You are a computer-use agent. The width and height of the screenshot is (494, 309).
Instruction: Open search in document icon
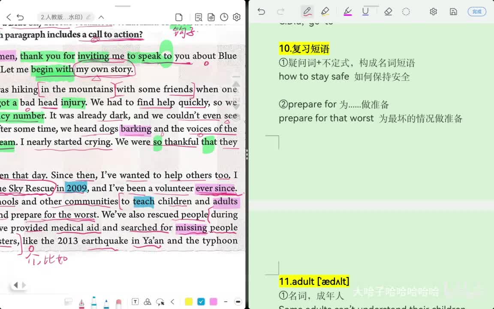click(x=199, y=17)
